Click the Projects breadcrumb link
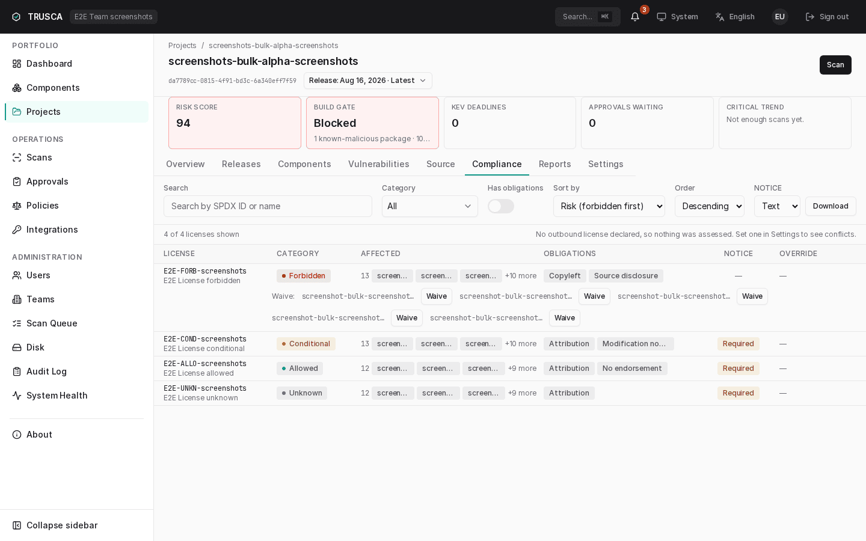866x541 pixels. point(182,46)
